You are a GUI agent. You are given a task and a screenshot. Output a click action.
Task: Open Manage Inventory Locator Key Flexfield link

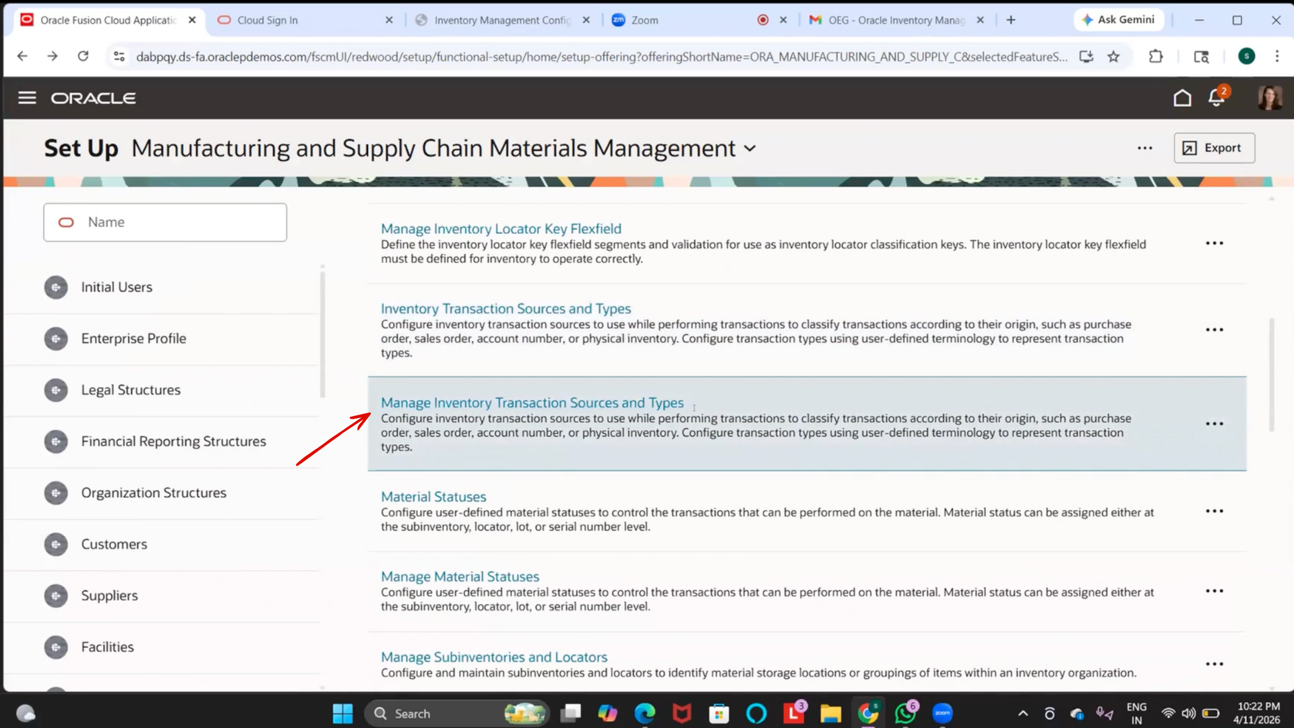click(501, 229)
